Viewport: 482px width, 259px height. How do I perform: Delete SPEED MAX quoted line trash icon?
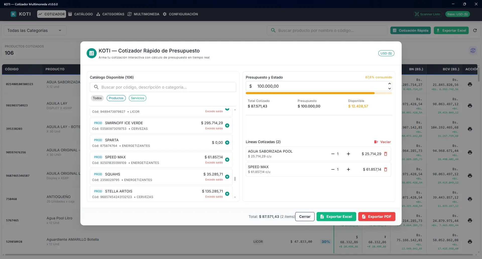[x=386, y=169]
